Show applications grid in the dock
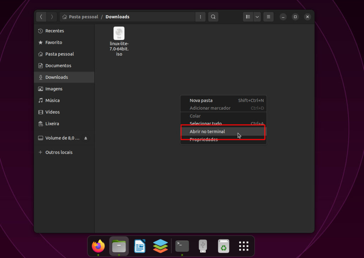This screenshot has height=258, width=364. (x=244, y=246)
